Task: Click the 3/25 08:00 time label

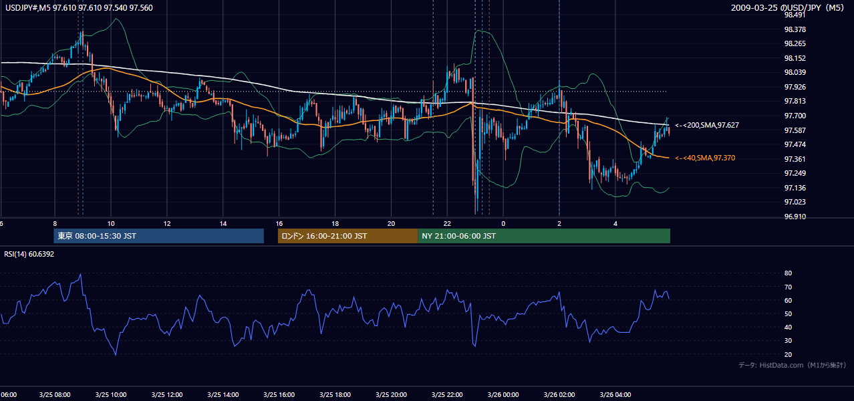Action: coord(55,395)
